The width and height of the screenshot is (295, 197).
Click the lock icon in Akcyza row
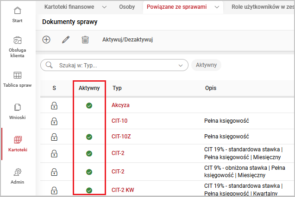click(x=54, y=105)
